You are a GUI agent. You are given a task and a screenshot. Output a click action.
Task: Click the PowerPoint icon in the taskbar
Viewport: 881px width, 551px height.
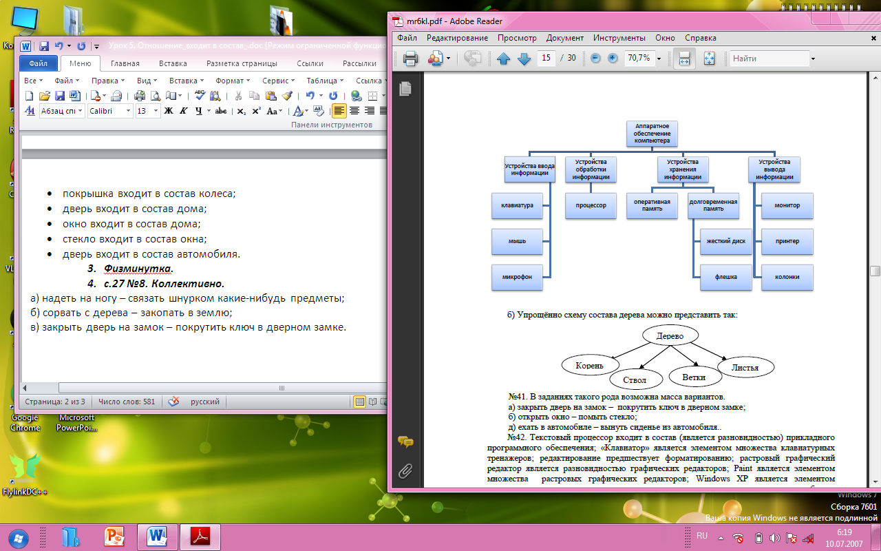[113, 537]
